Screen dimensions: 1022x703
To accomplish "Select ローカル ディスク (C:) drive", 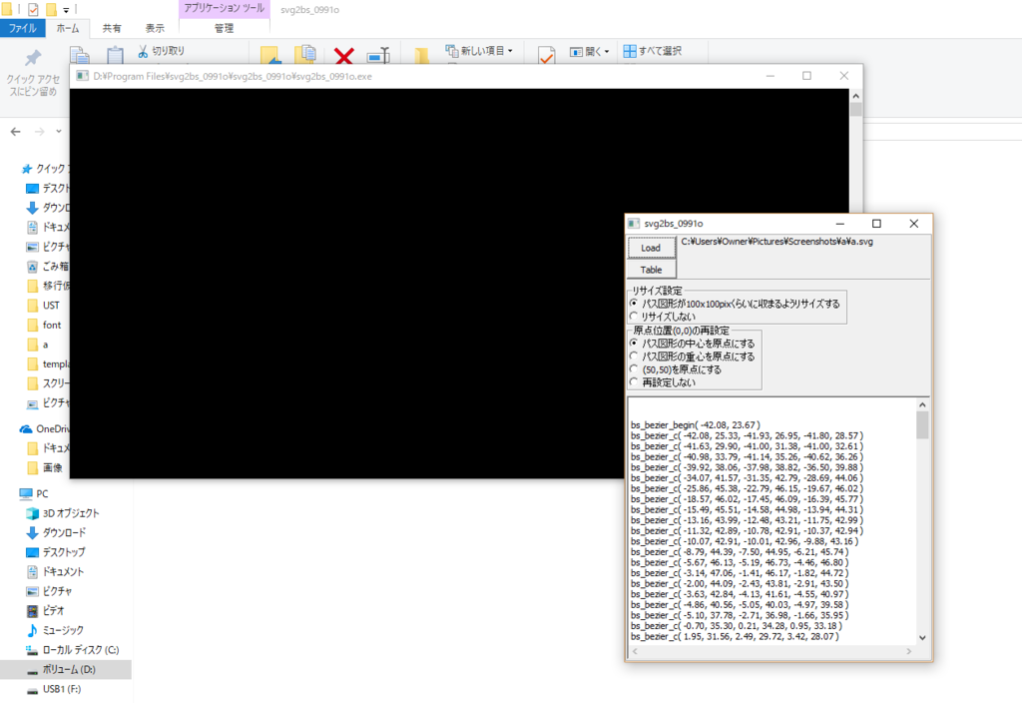I will (73, 649).
